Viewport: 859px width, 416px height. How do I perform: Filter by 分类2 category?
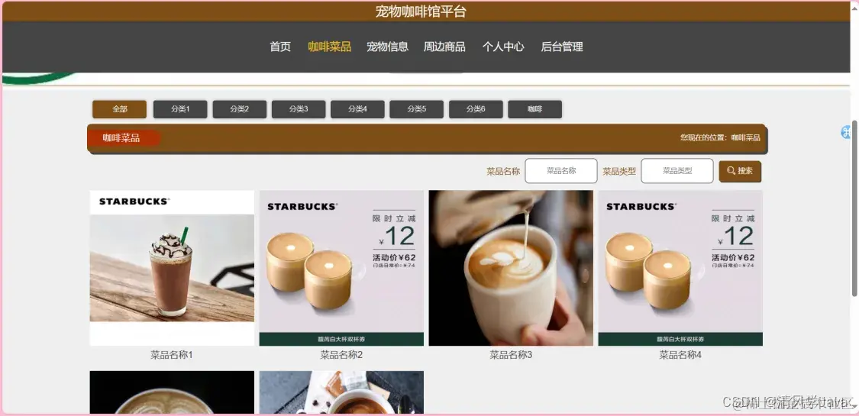[240, 109]
